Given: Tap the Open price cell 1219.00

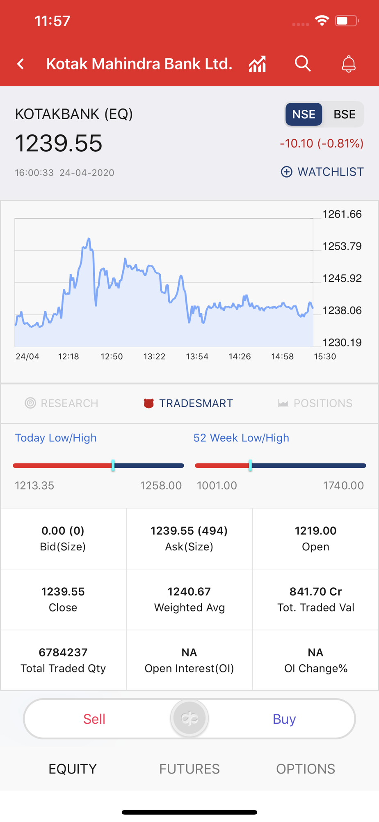Looking at the screenshot, I should click(x=315, y=538).
